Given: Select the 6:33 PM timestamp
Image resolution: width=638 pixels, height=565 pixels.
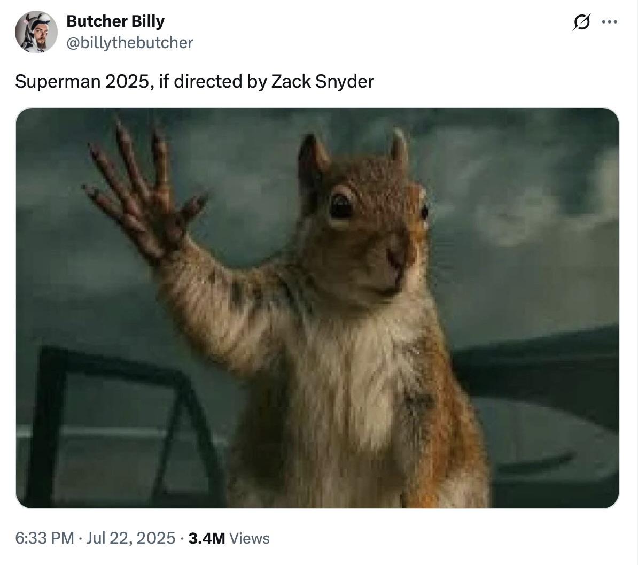Looking at the screenshot, I should click(45, 538).
